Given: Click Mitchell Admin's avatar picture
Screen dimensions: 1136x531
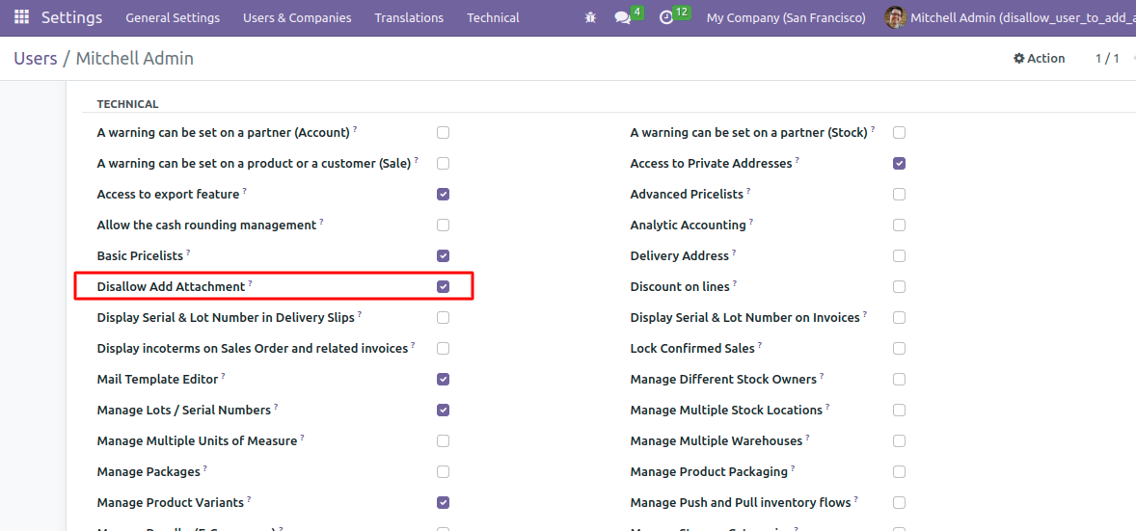Looking at the screenshot, I should point(896,17).
